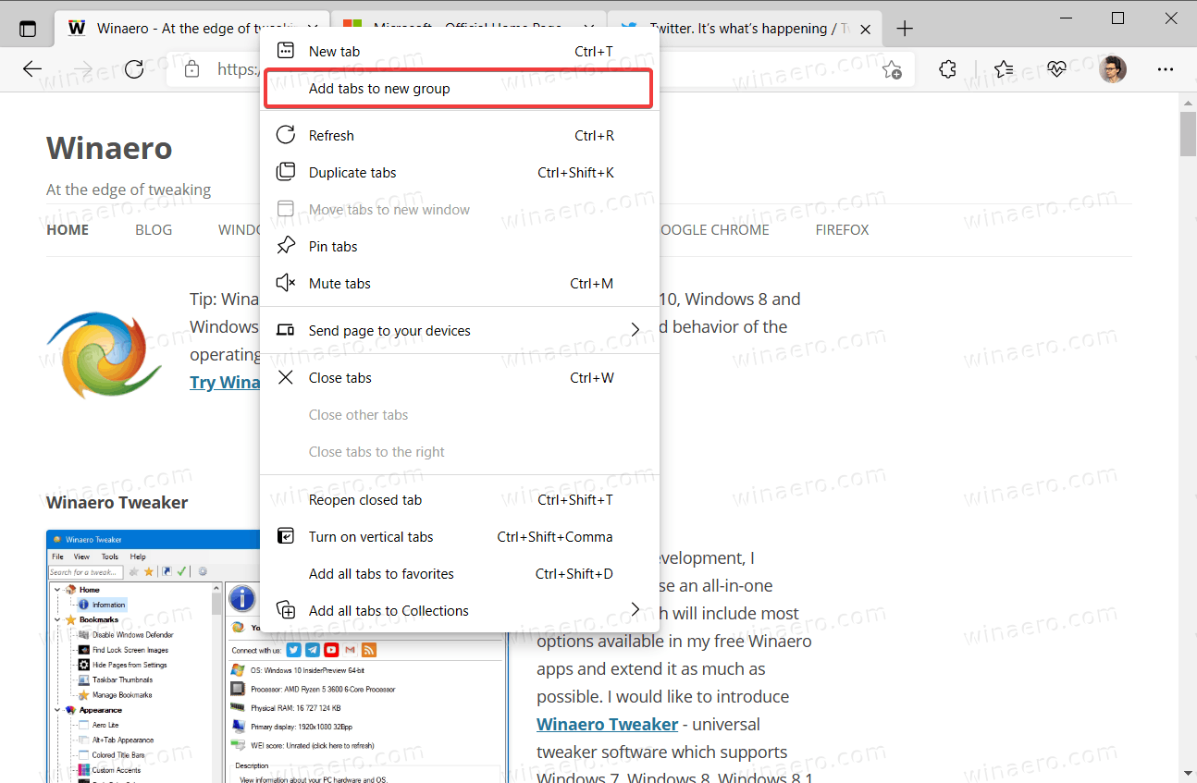
Task: Mute tabs from the context menu
Action: (339, 284)
